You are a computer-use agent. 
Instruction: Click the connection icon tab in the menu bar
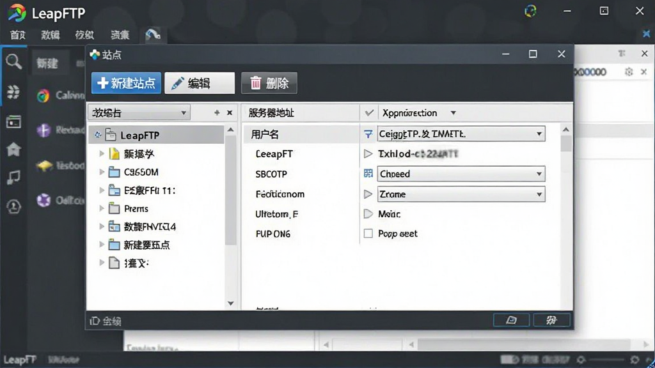(x=153, y=34)
